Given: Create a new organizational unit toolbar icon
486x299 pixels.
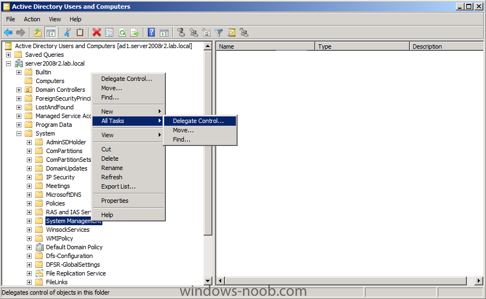Looking at the screenshot, I should tap(206, 32).
